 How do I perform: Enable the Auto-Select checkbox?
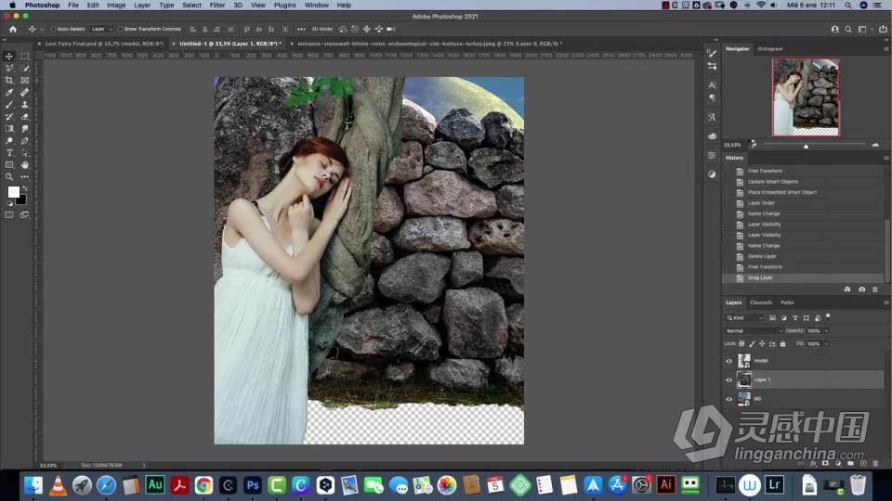[x=53, y=29]
